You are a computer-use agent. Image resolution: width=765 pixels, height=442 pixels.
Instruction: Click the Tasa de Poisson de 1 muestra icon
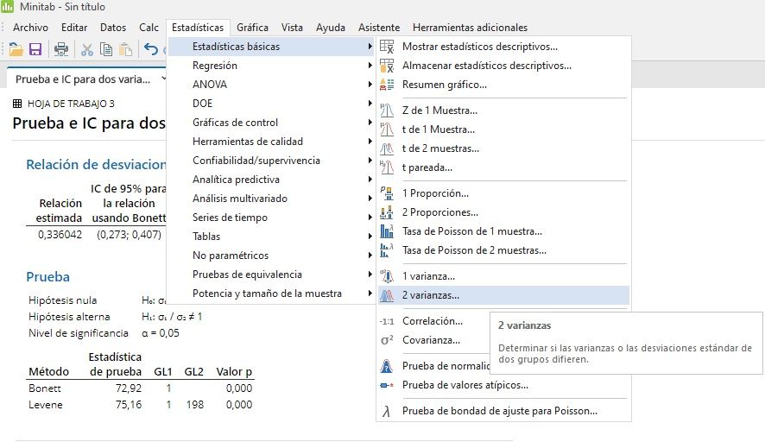[x=387, y=231]
